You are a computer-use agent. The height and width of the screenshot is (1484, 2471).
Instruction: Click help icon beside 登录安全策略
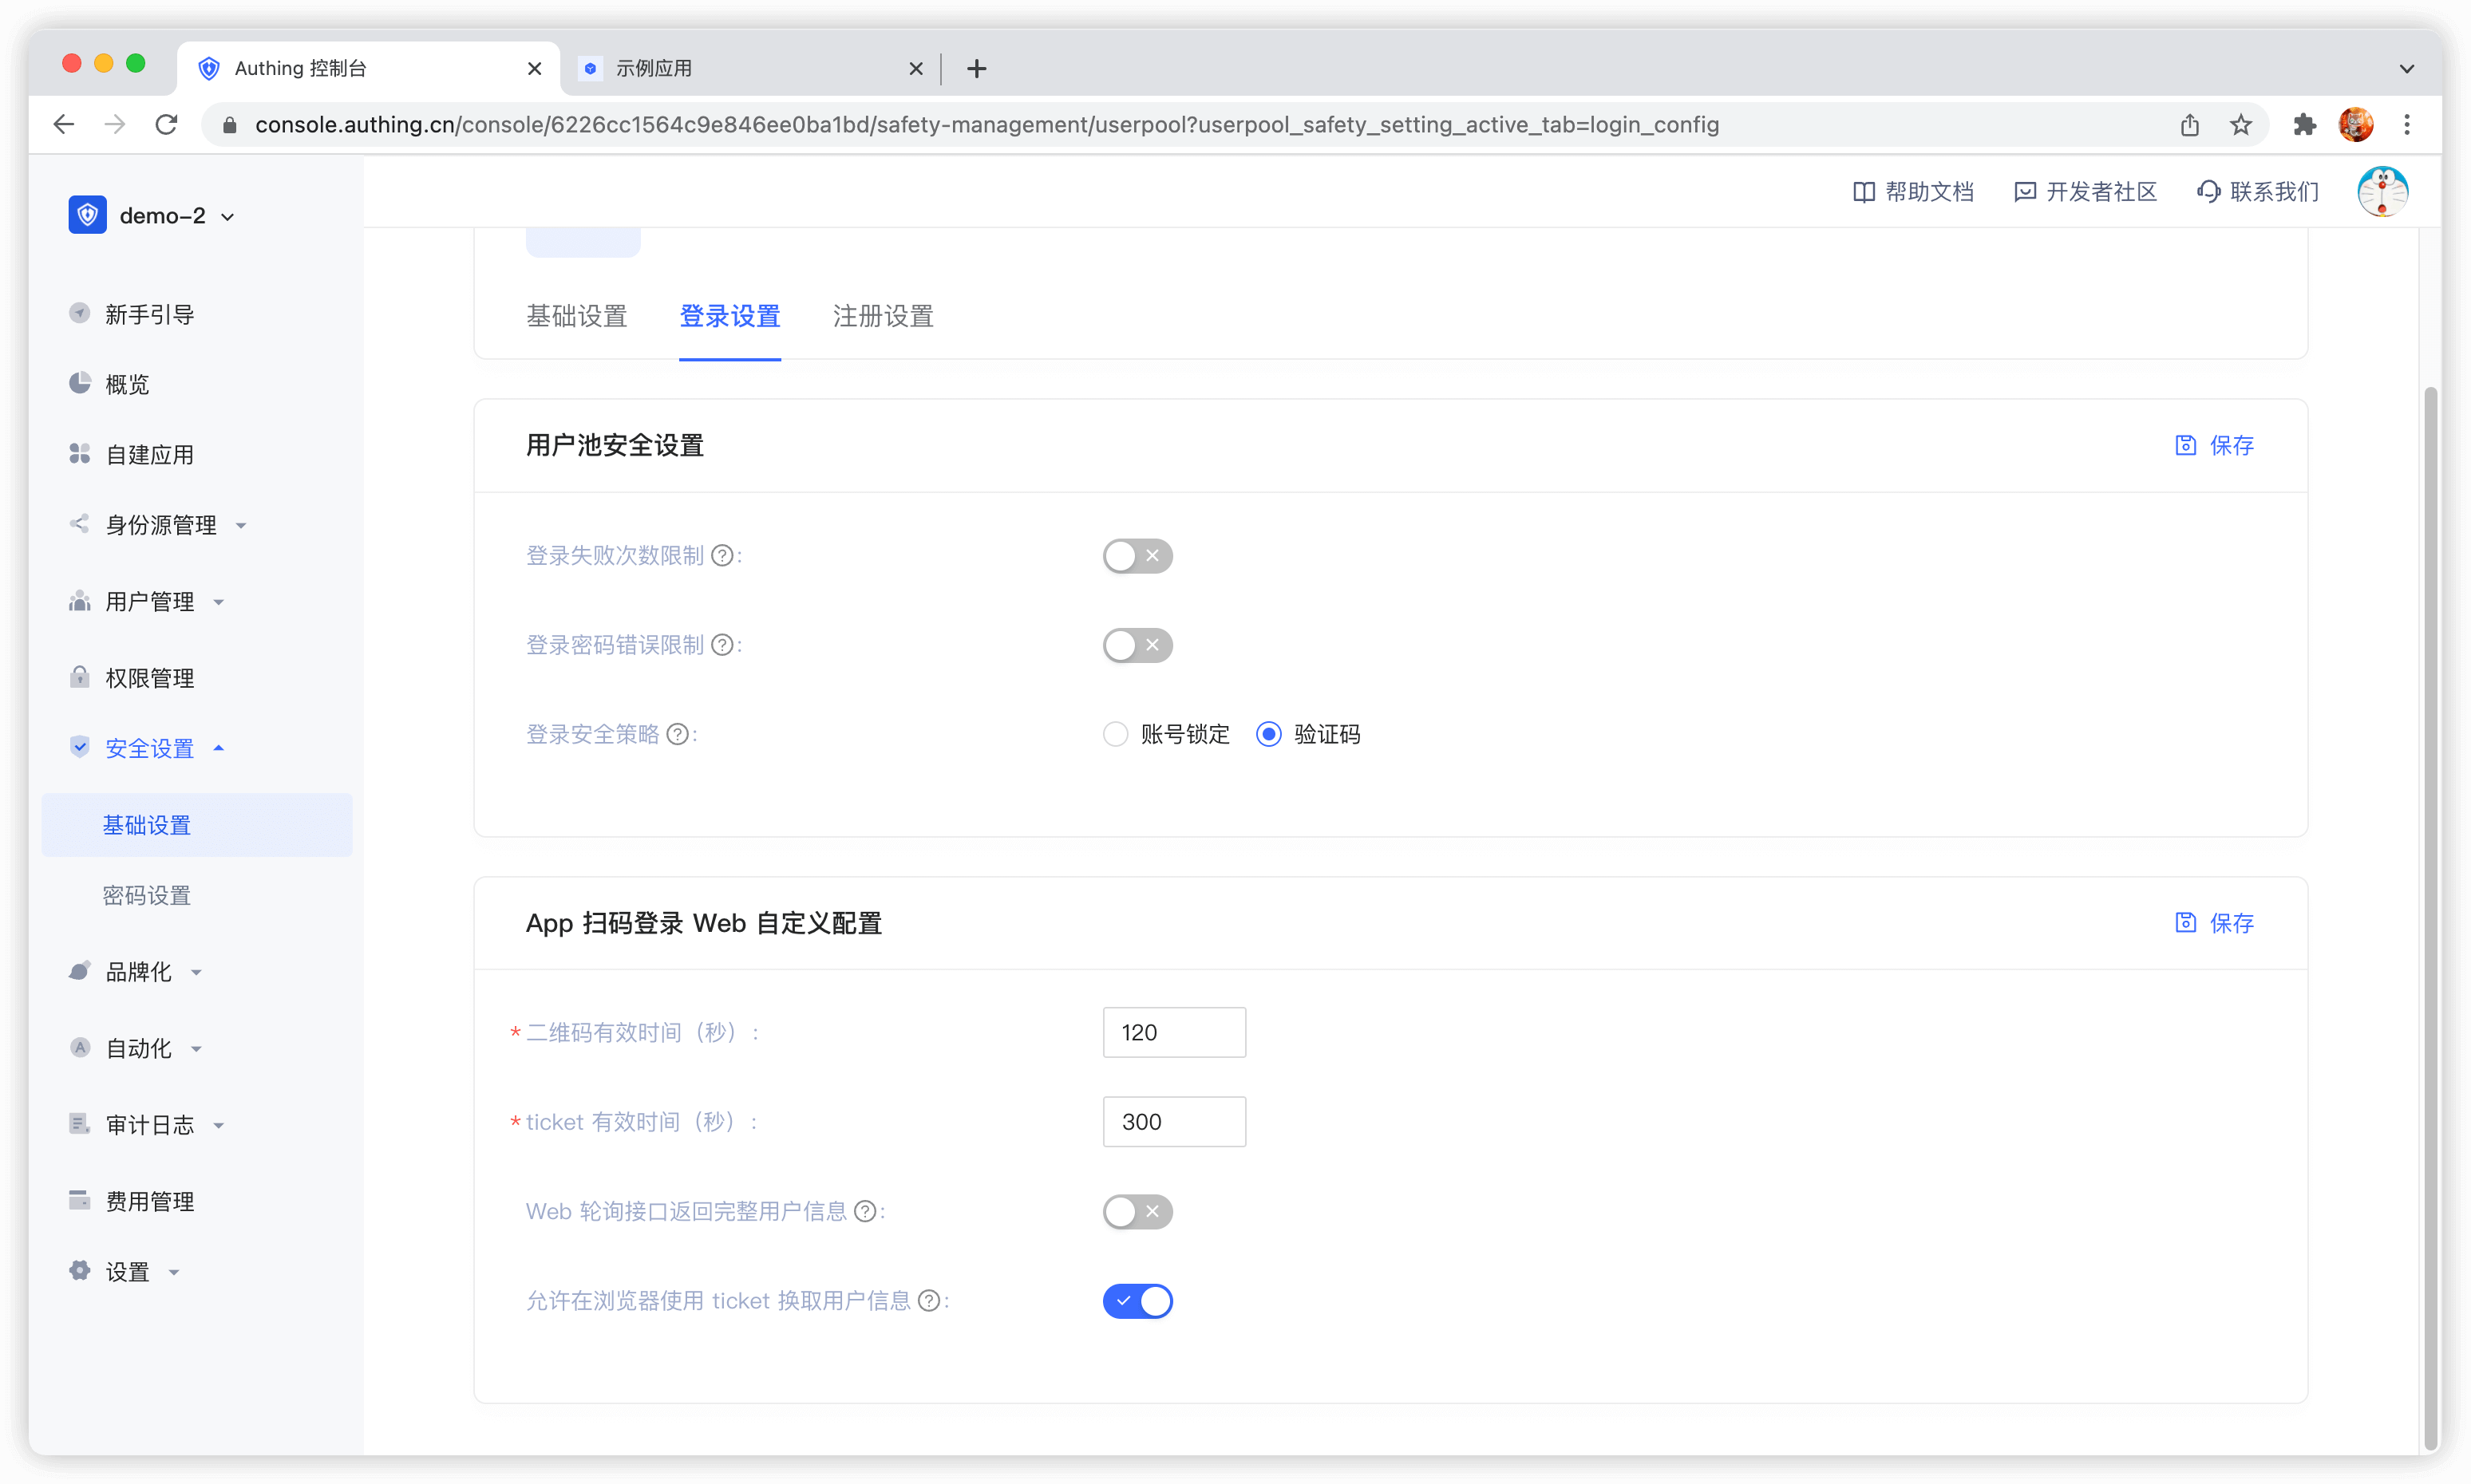point(678,735)
